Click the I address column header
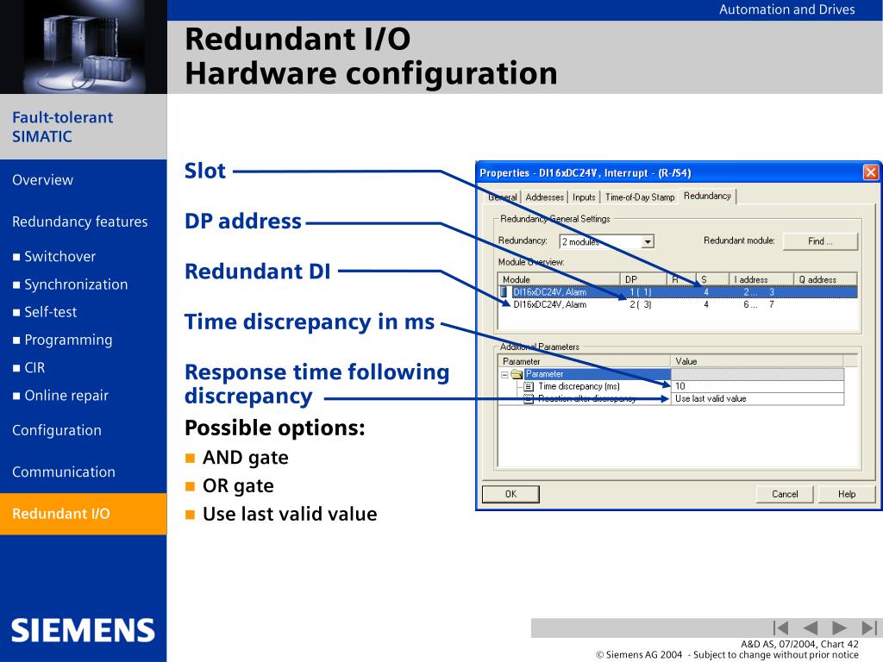The width and height of the screenshot is (883, 662). (761, 279)
